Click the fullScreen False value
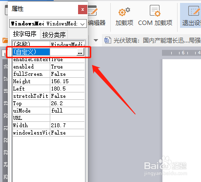Screen dimensions: 201x182 pyautogui.click(x=67, y=74)
